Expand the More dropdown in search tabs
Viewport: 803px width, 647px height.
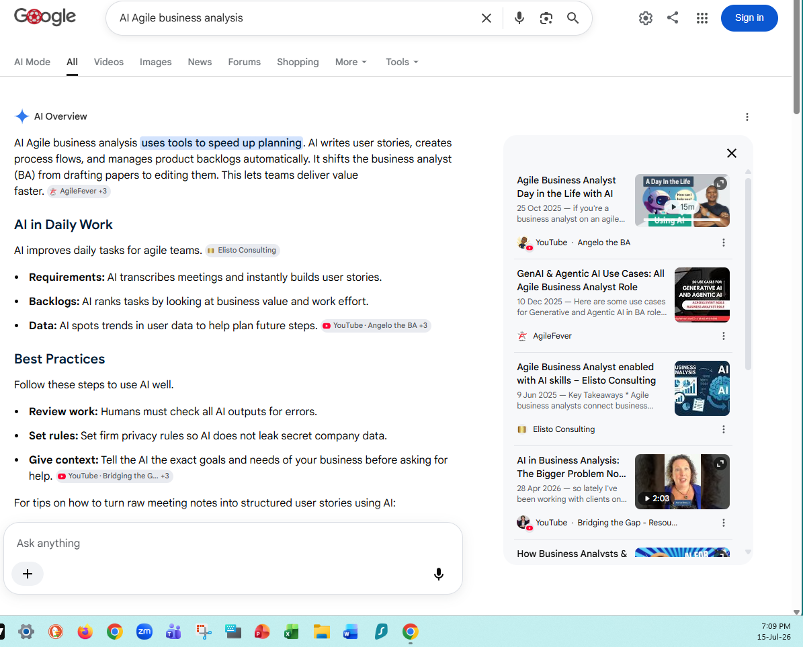(351, 62)
